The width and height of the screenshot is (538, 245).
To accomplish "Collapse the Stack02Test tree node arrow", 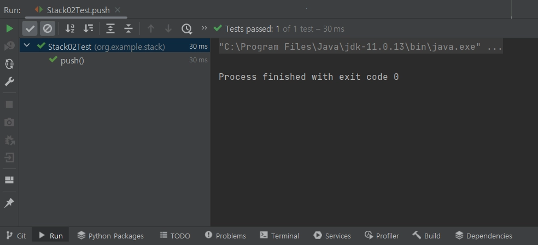I will (x=27, y=46).
